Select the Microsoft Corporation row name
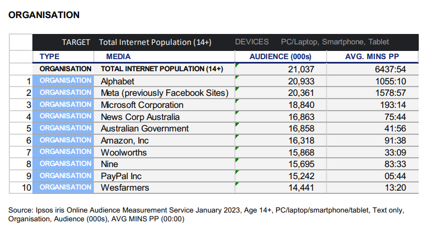The image size is (427, 235). pyautogui.click(x=142, y=105)
